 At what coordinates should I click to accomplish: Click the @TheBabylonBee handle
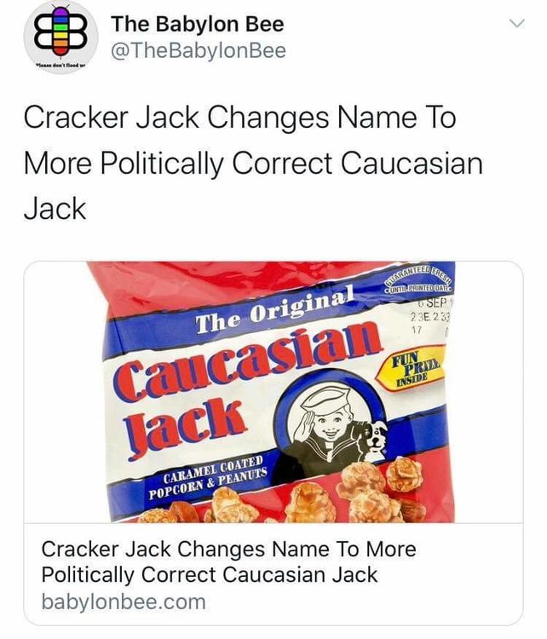coord(199,51)
